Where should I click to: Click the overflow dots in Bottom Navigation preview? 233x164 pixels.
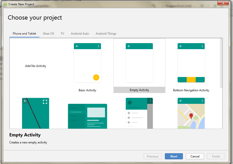pyautogui.click(x=202, y=46)
